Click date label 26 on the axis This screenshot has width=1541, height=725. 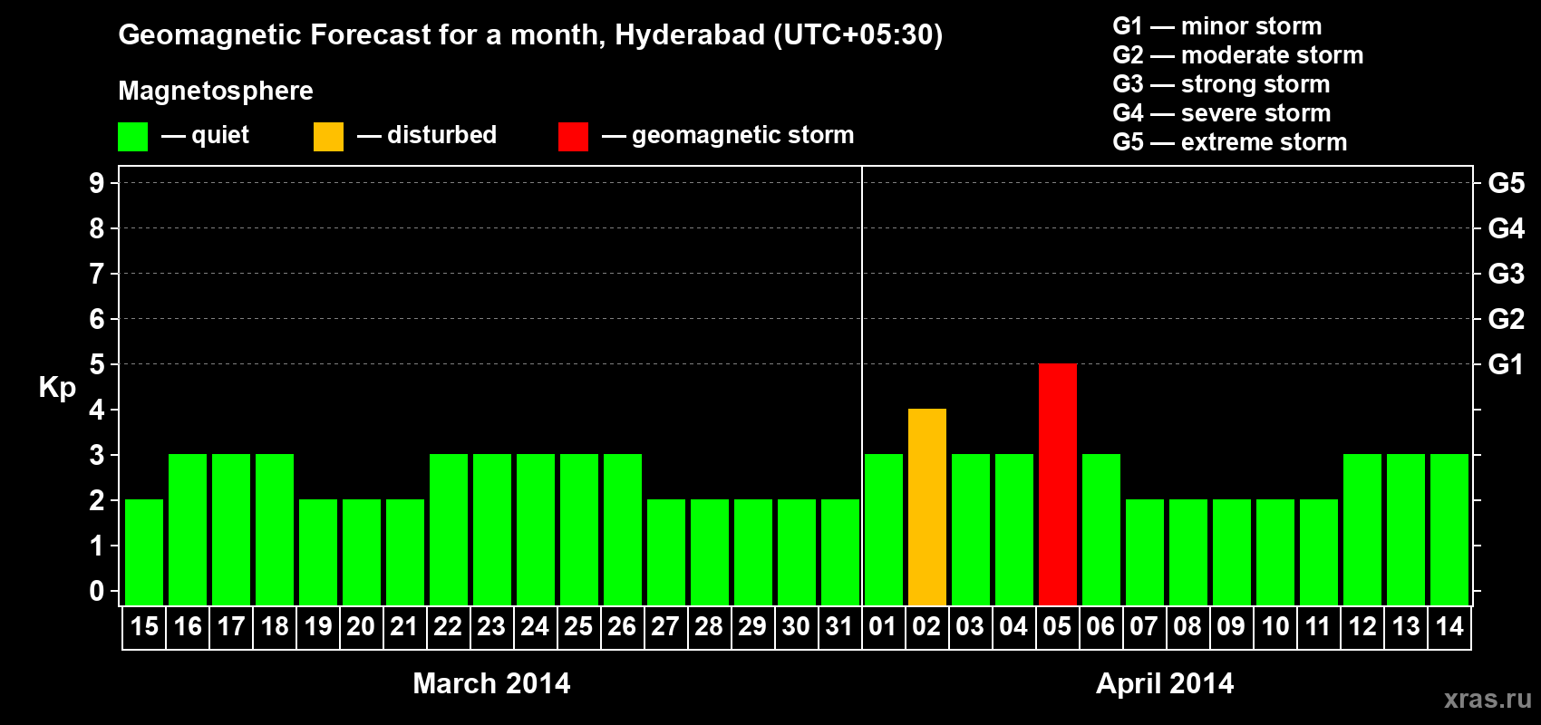pyautogui.click(x=622, y=627)
